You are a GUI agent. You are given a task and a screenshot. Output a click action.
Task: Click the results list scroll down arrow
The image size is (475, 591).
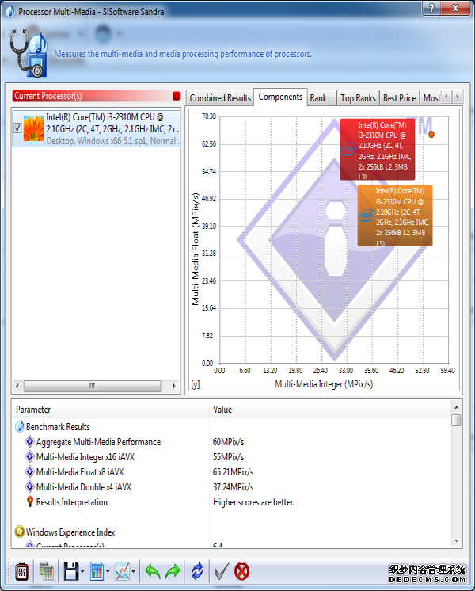pyautogui.click(x=456, y=541)
